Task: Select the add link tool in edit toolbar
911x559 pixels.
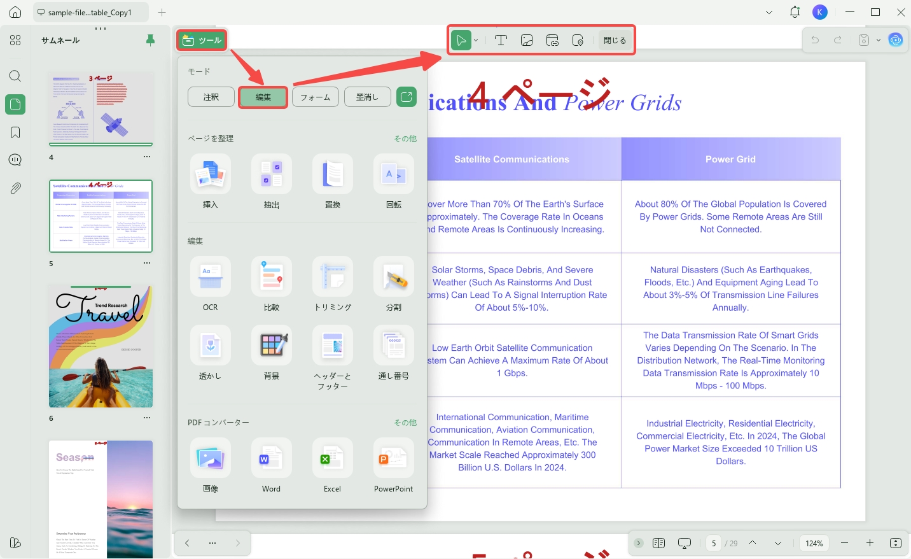Action: [x=552, y=40]
